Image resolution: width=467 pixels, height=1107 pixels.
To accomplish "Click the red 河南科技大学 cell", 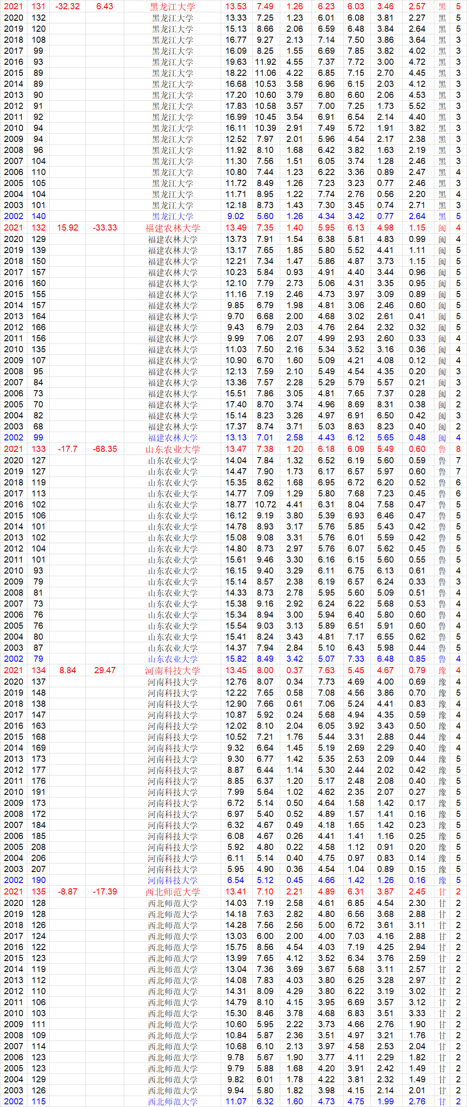I will (x=172, y=671).
